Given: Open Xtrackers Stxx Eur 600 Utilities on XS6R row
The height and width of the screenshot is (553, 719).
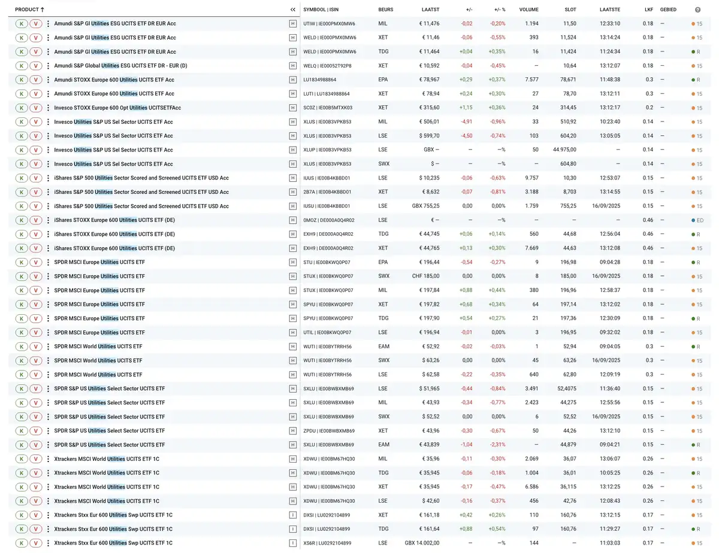Looking at the screenshot, I should (113, 543).
